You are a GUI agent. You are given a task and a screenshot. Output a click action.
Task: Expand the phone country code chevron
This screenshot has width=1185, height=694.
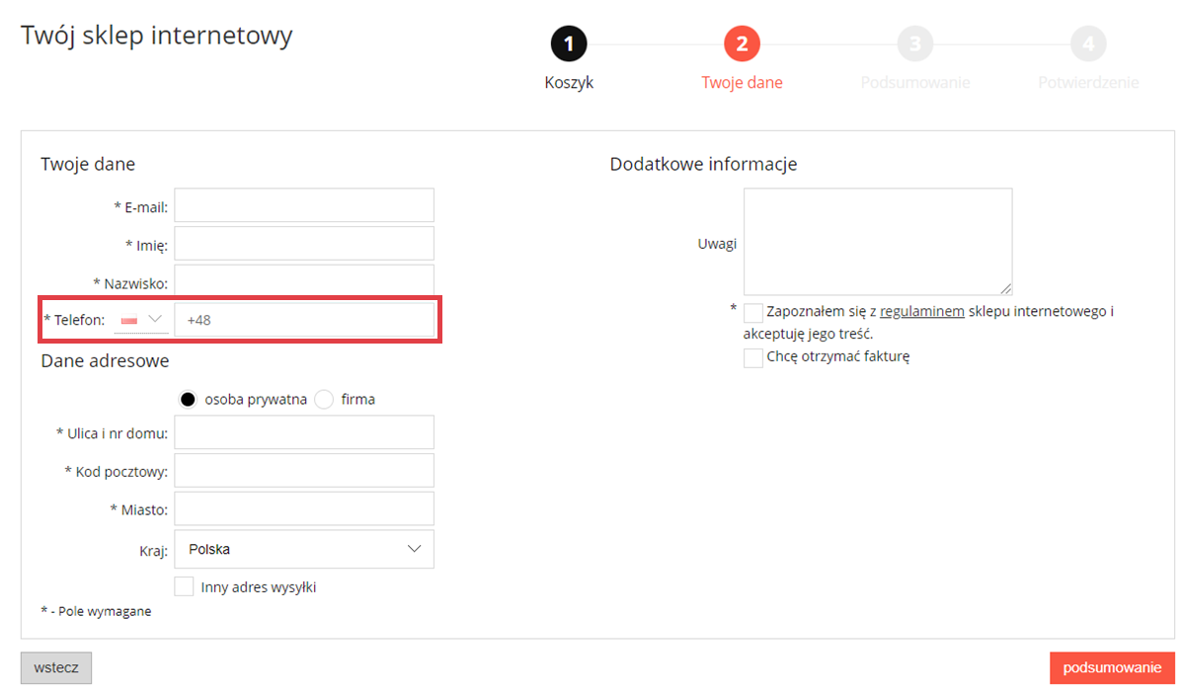pos(155,319)
